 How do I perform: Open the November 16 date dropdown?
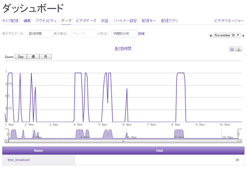click(x=227, y=35)
